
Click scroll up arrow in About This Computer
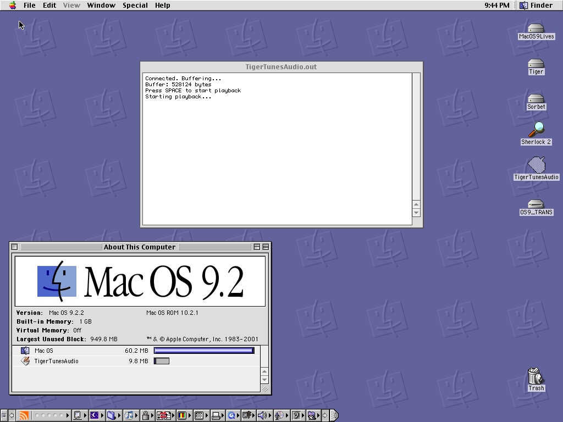coord(264,371)
